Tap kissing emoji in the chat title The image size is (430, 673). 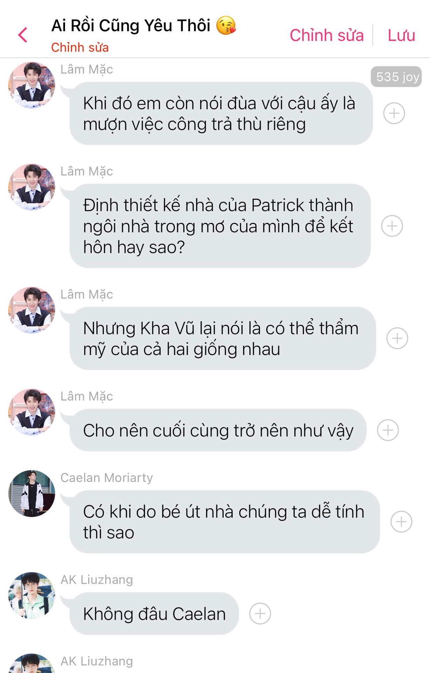pos(226,26)
